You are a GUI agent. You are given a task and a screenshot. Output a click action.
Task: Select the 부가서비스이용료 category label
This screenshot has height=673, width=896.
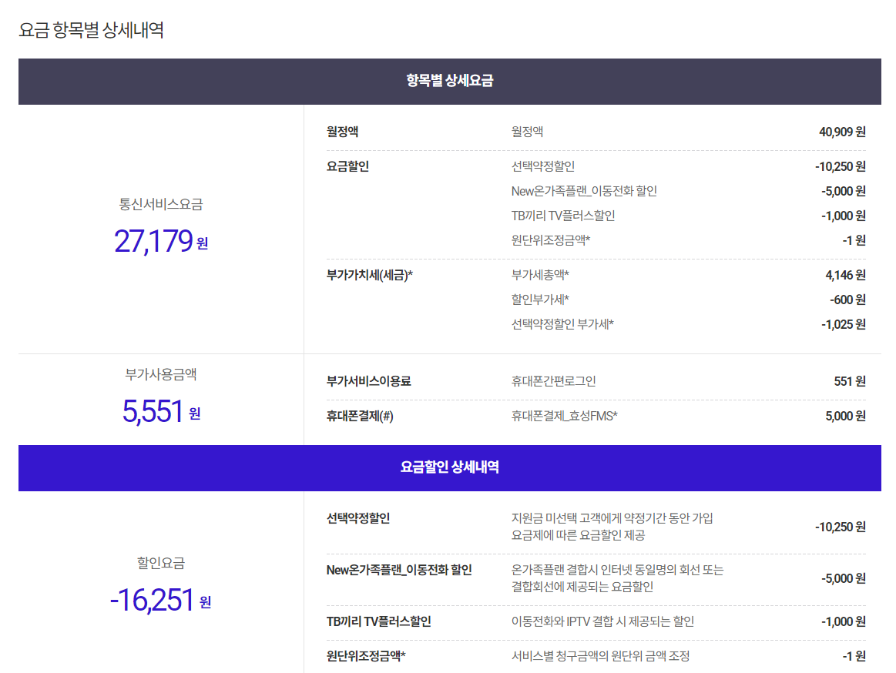pos(368,381)
